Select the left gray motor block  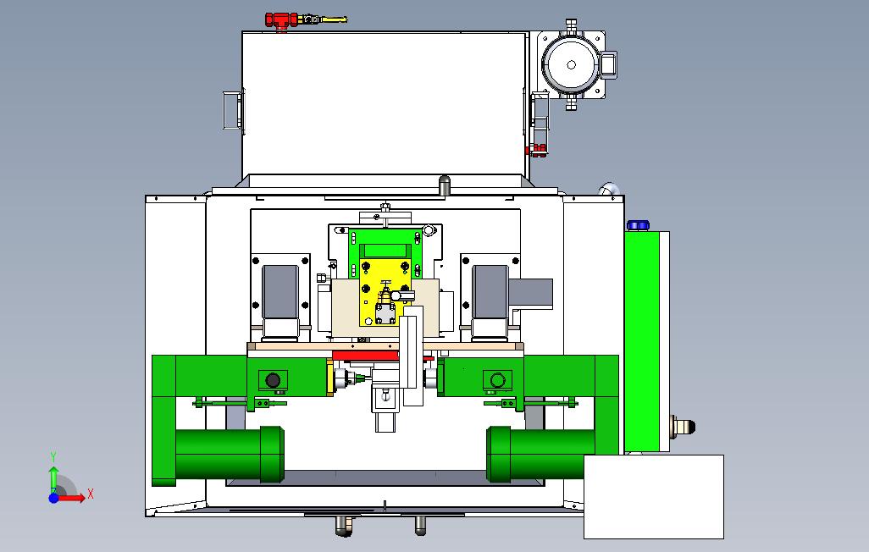(x=280, y=293)
